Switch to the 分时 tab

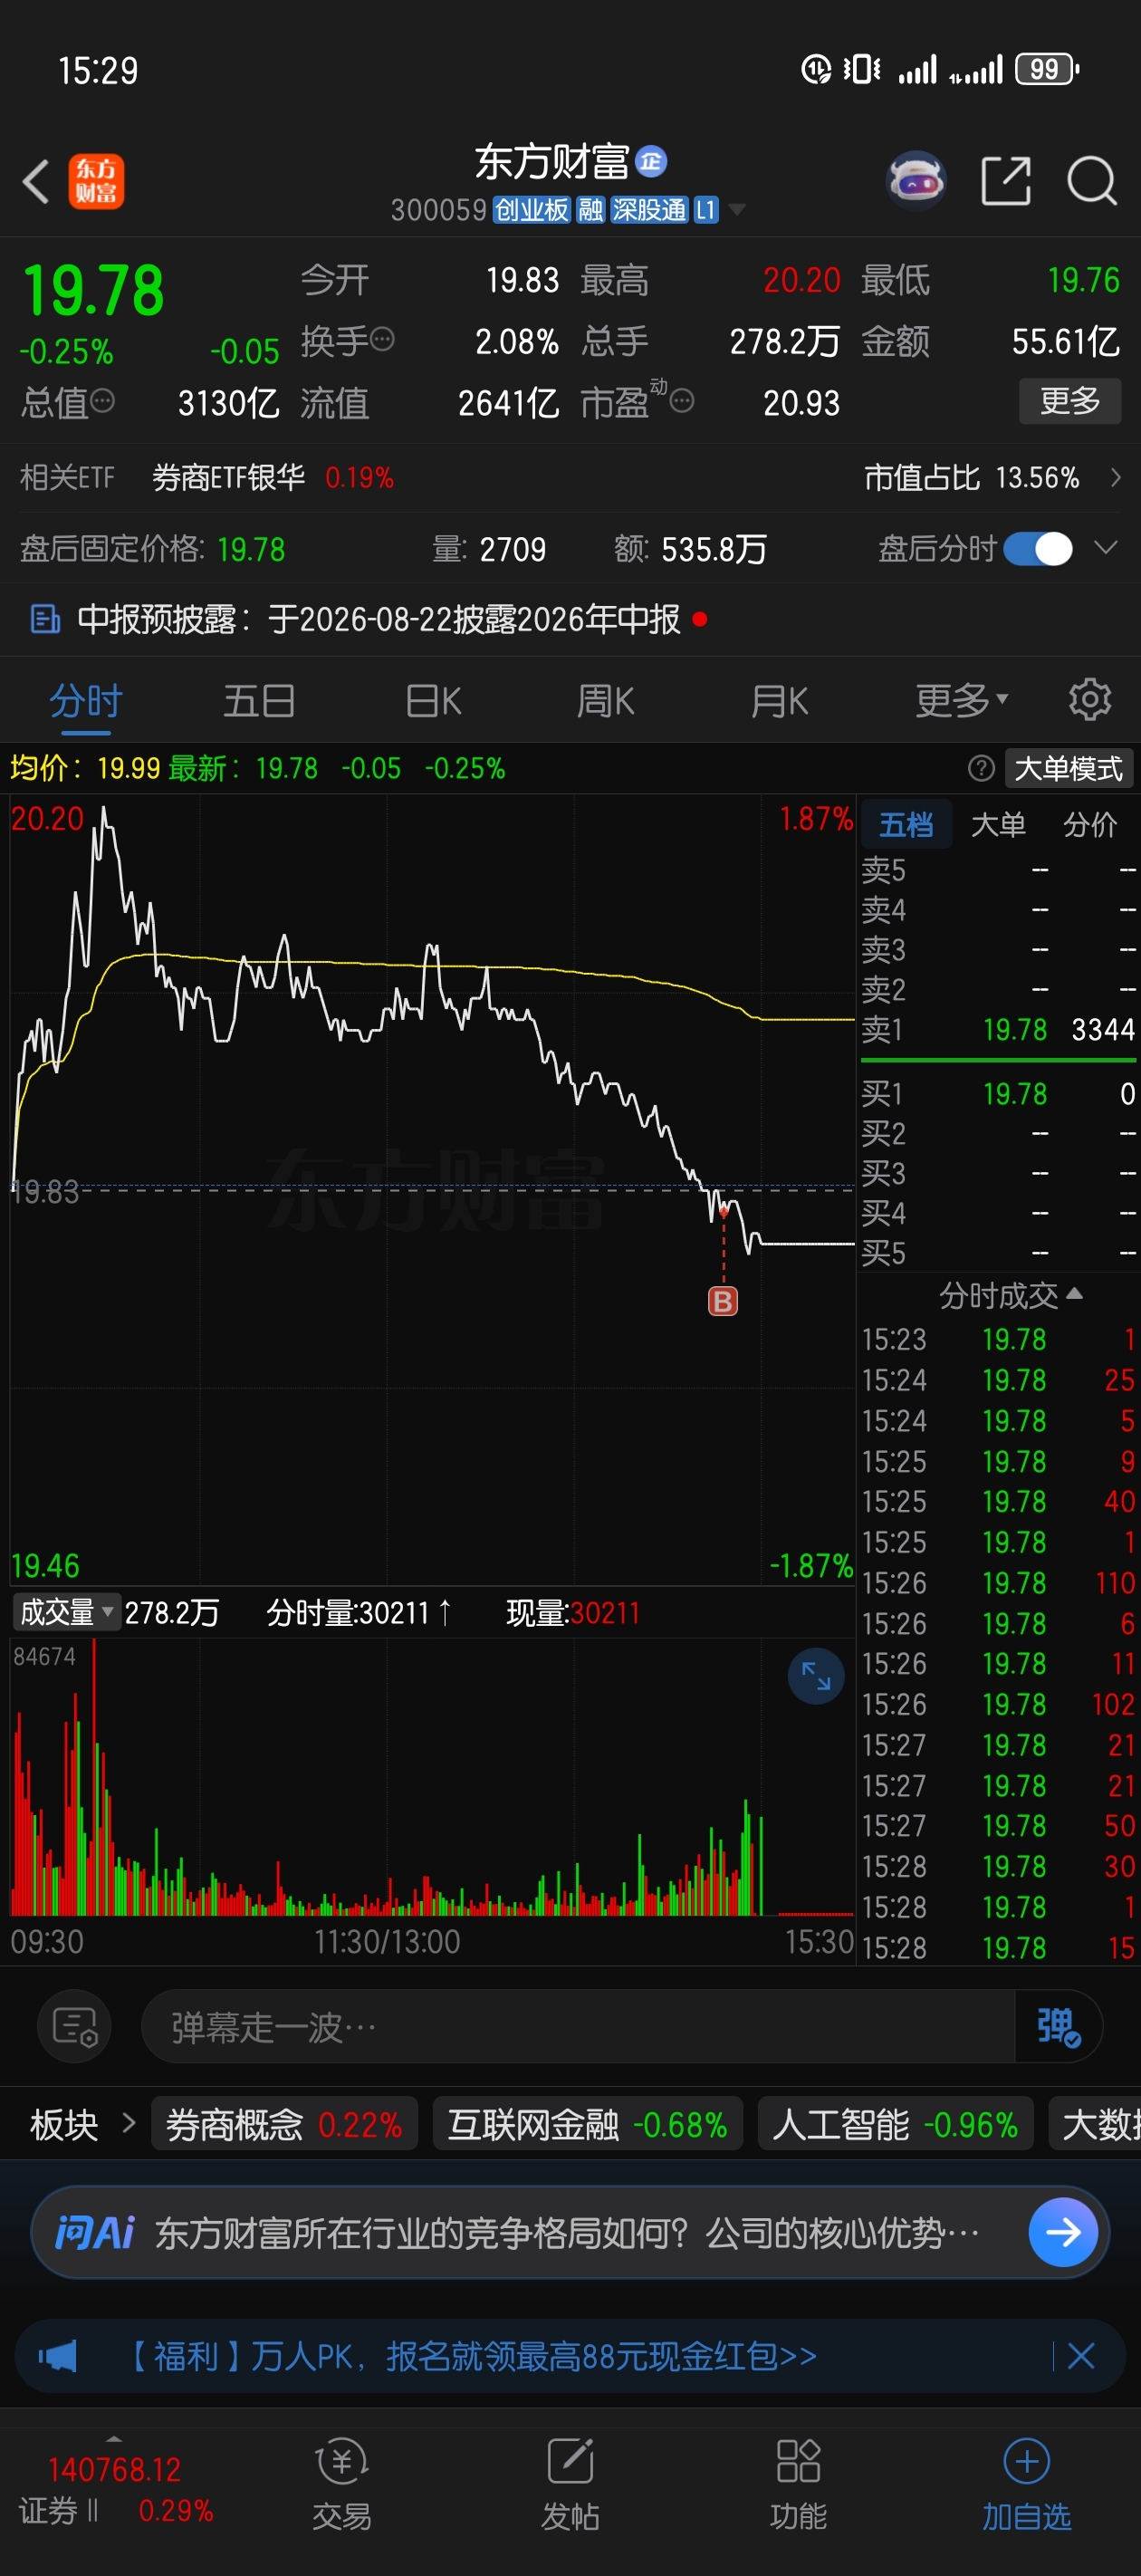point(86,700)
